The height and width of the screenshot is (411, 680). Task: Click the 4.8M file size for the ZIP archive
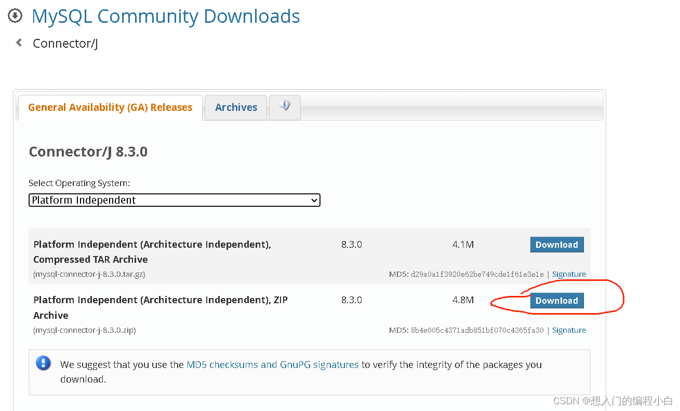pos(463,300)
